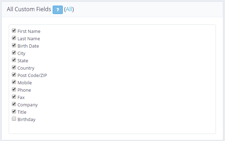Uncheck the Company checkbox
The width and height of the screenshot is (225, 141).
coord(14,104)
